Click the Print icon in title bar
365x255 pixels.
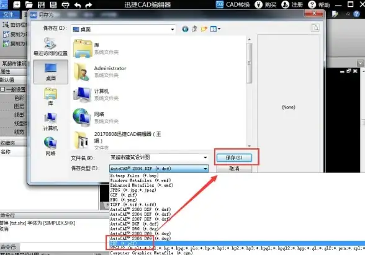tap(65, 5)
